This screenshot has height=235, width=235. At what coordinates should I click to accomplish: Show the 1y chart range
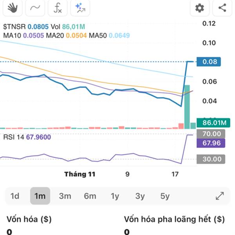pos(115,196)
